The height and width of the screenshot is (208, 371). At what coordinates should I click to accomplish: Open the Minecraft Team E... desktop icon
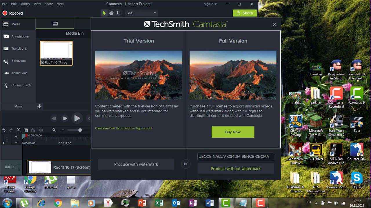[x=316, y=126]
